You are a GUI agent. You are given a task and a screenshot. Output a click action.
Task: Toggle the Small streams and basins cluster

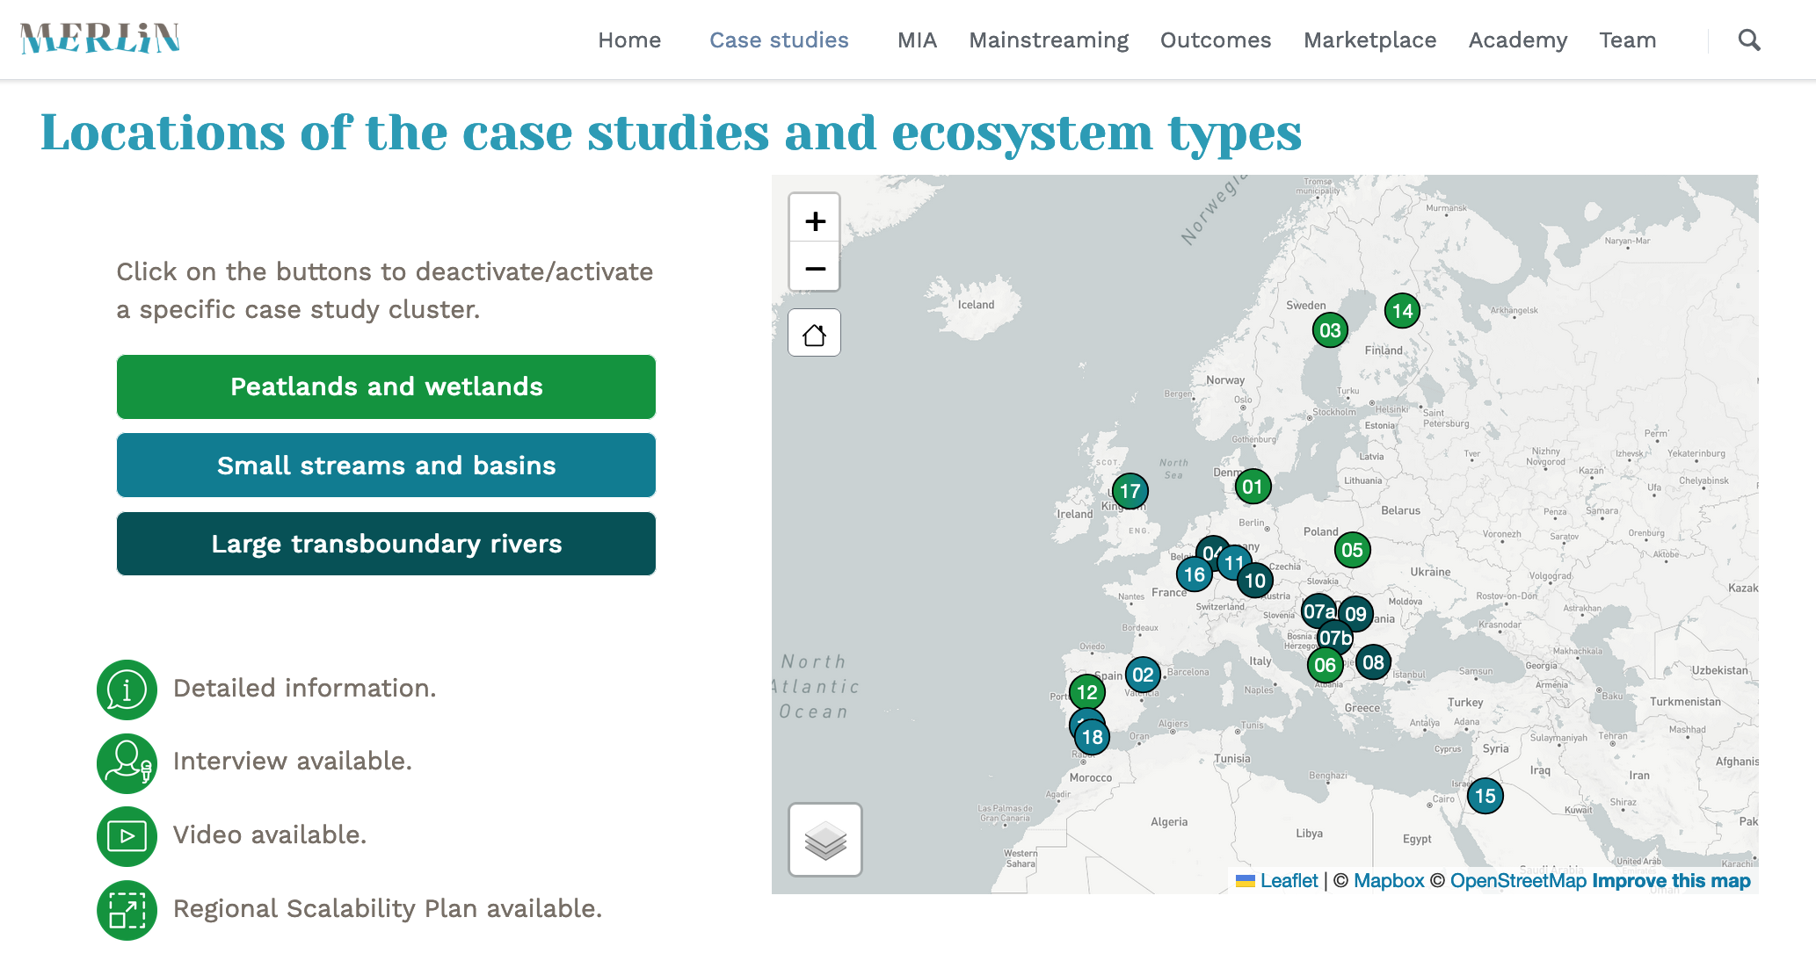pyautogui.click(x=386, y=465)
